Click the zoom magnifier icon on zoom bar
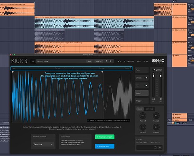The width and height of the screenshot is (194, 156). point(131,68)
